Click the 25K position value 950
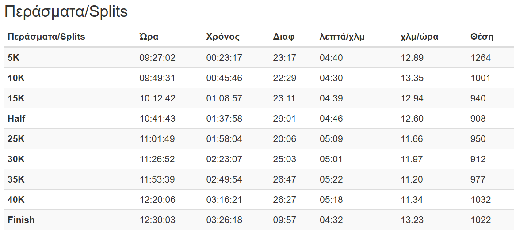Viewport: 516px width, 235px height. pos(478,139)
